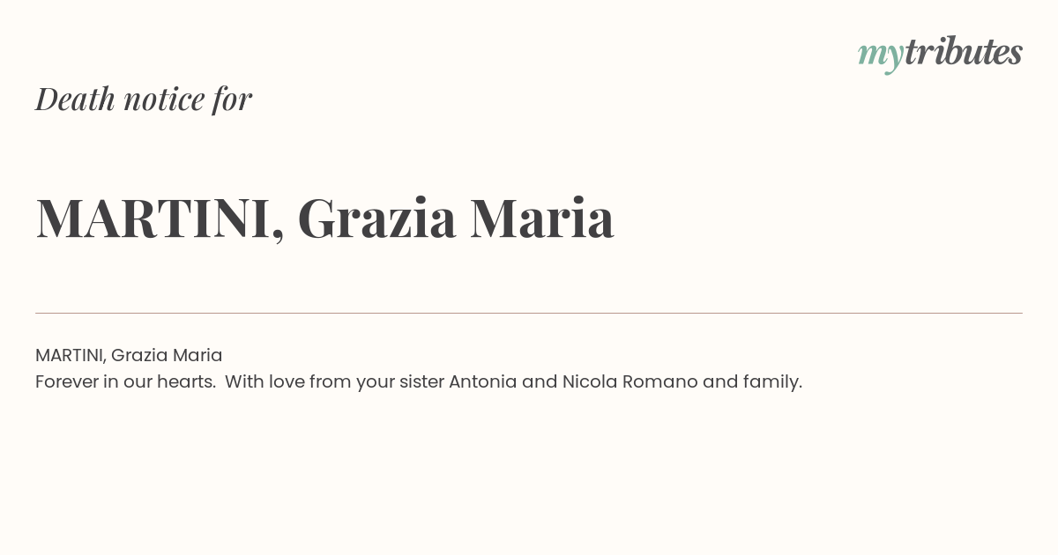Click the name "Antonia" in the notice

[482, 382]
